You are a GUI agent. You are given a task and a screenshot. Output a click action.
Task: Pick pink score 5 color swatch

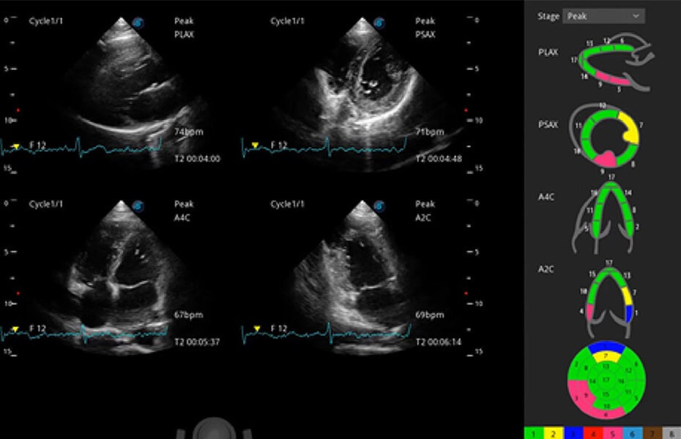tap(612, 434)
